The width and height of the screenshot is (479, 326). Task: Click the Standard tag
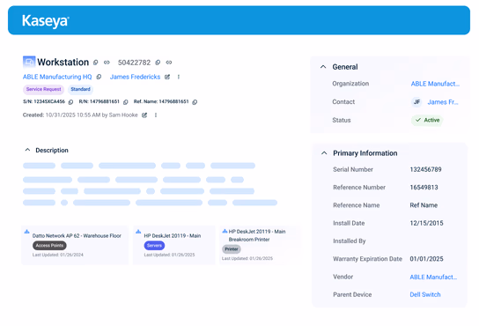[x=81, y=89]
